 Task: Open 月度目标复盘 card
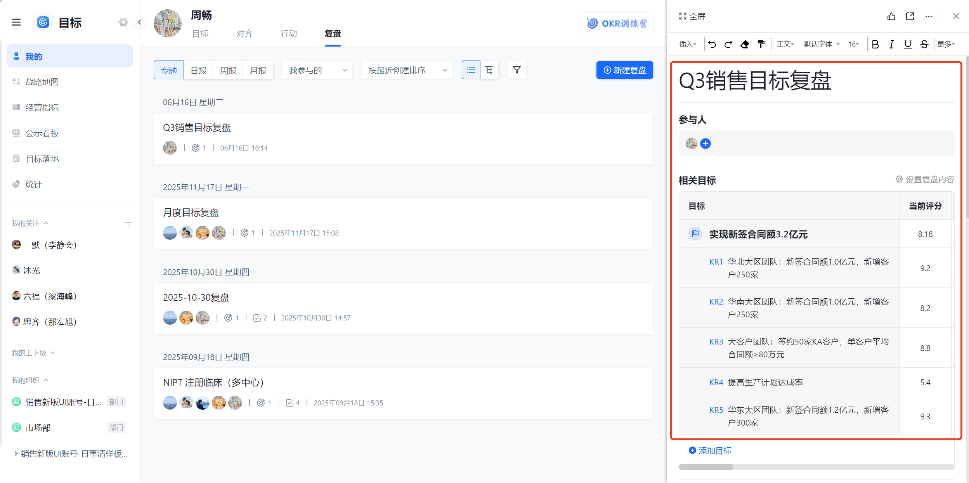(404, 223)
